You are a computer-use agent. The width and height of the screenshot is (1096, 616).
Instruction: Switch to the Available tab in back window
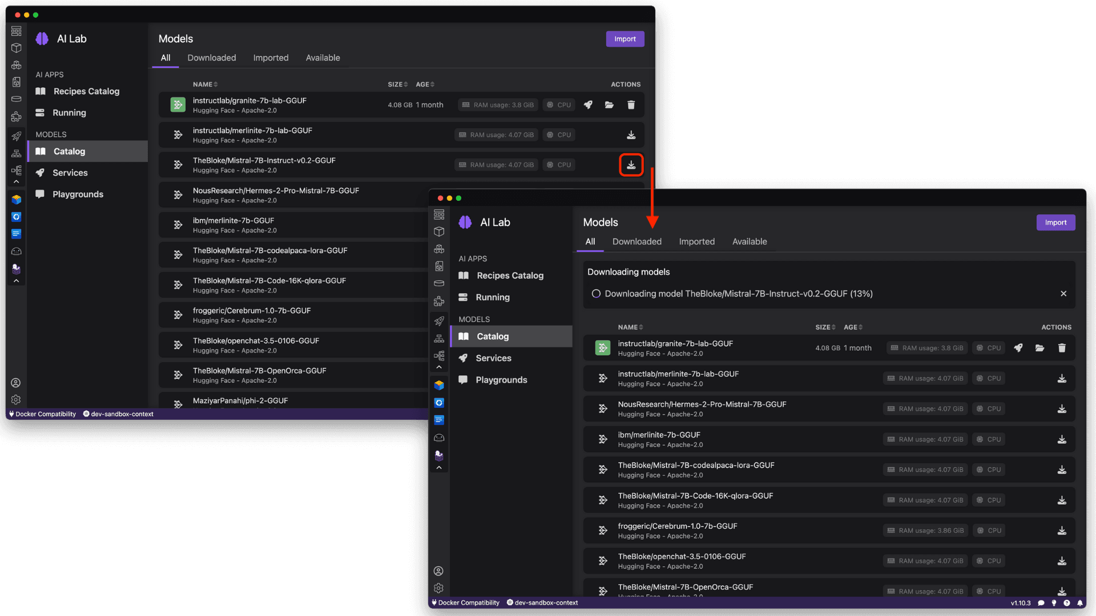(323, 58)
